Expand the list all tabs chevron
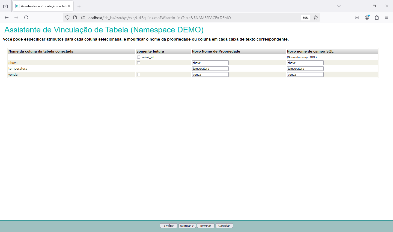The height and width of the screenshot is (232, 393). [339, 6]
